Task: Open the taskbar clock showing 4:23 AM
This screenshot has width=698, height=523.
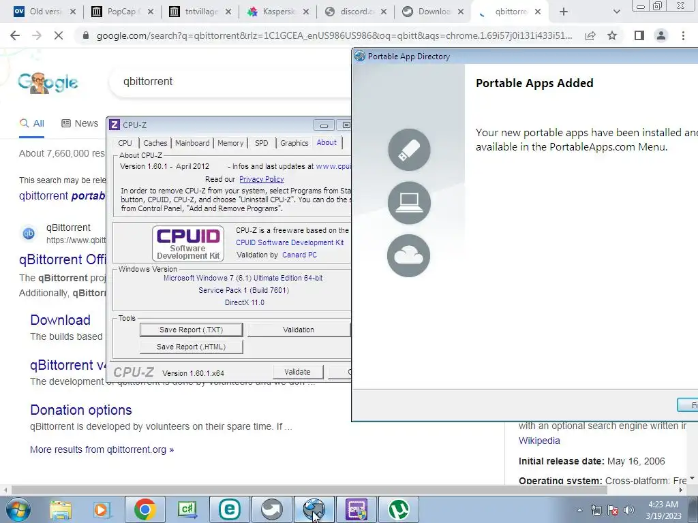Action: (x=663, y=510)
